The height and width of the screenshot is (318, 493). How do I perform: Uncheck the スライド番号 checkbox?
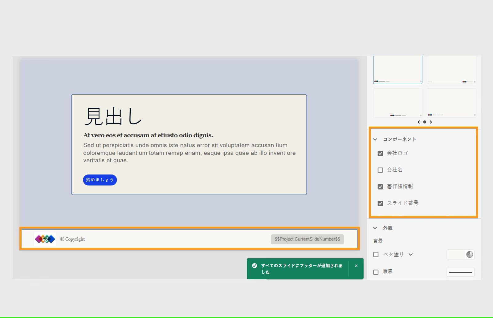coord(380,203)
